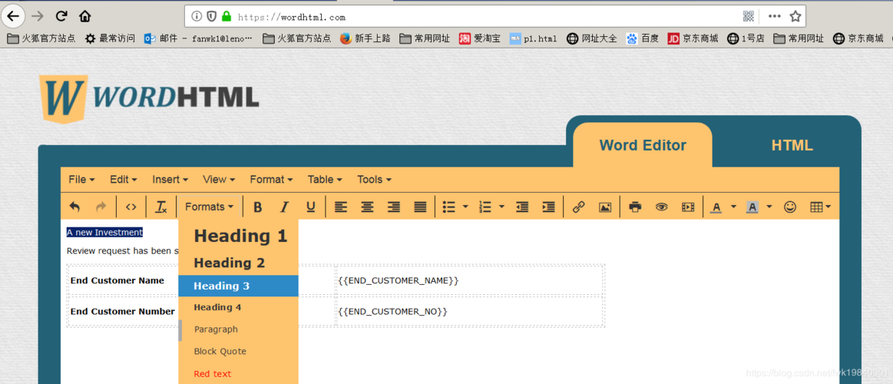Open the Tools menu
Image resolution: width=893 pixels, height=384 pixels.
point(374,180)
